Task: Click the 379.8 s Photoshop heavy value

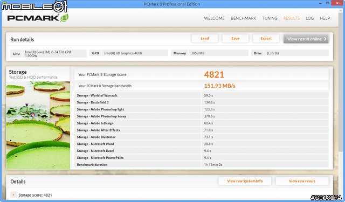Action: click(209, 116)
